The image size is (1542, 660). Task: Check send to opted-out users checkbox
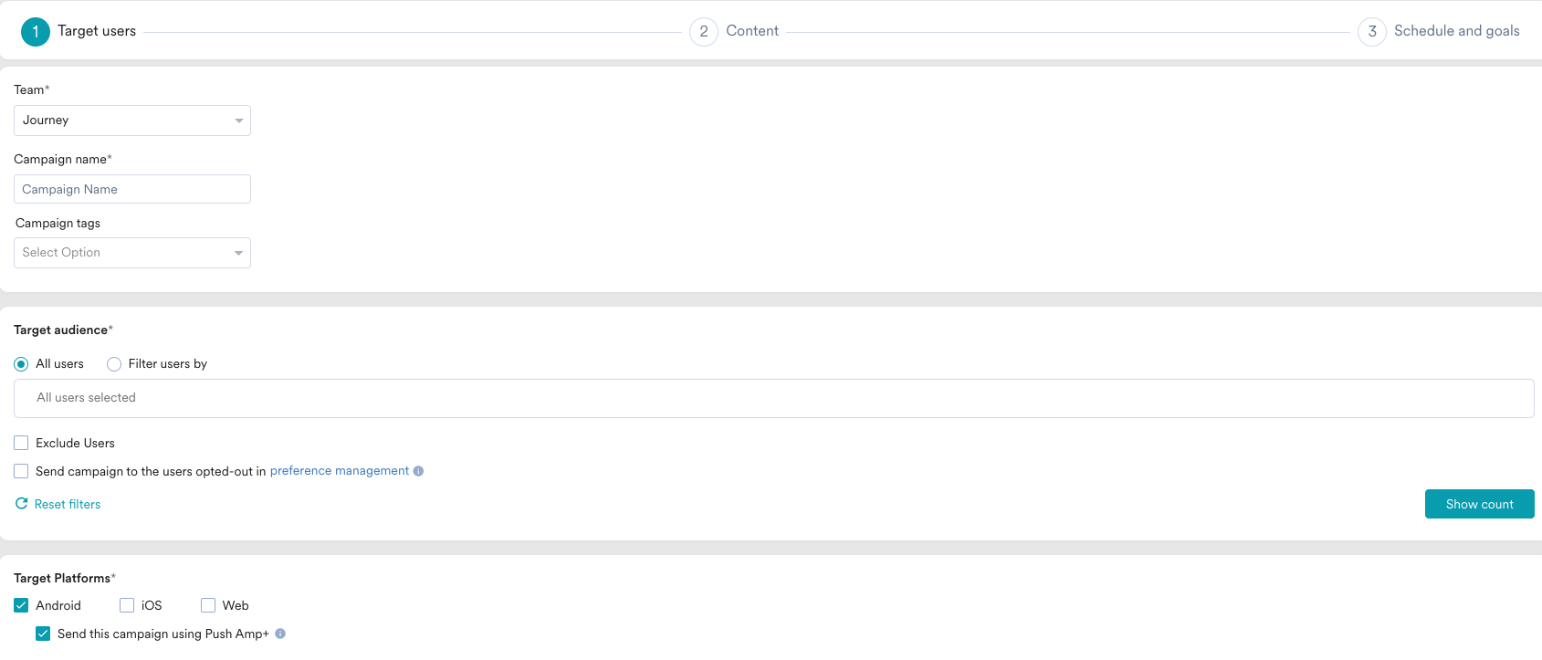coord(21,471)
